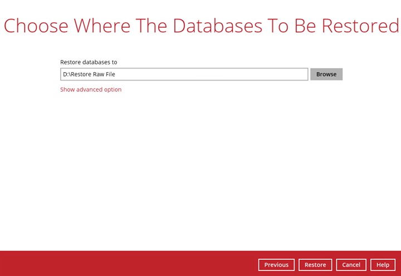The image size is (401, 276).
Task: Open Help in the footer bar
Action: pyautogui.click(x=383, y=265)
